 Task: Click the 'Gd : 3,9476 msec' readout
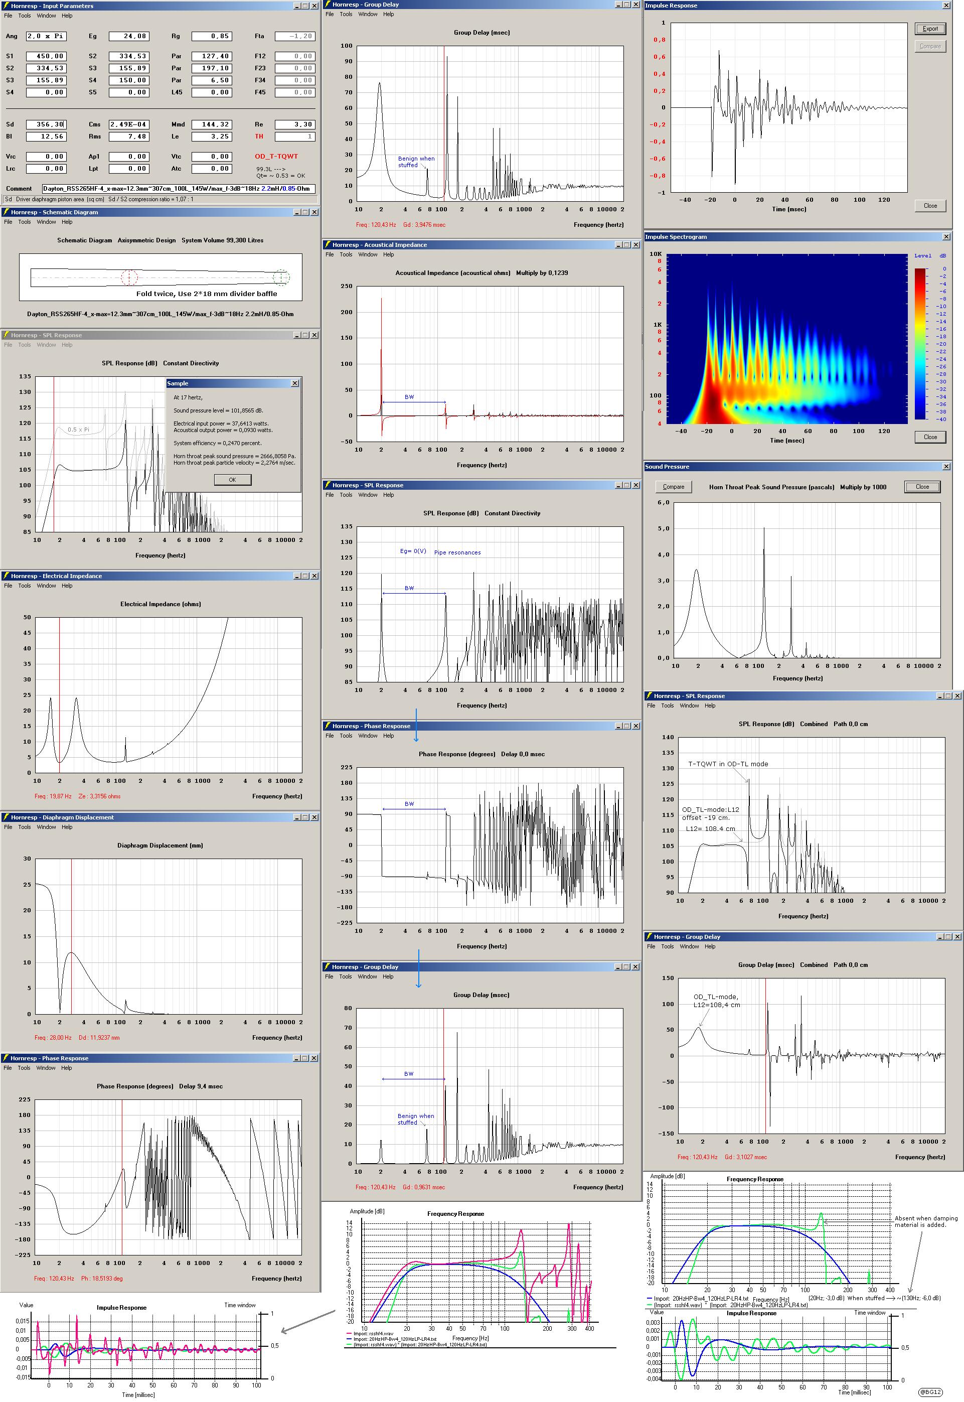pos(425,225)
